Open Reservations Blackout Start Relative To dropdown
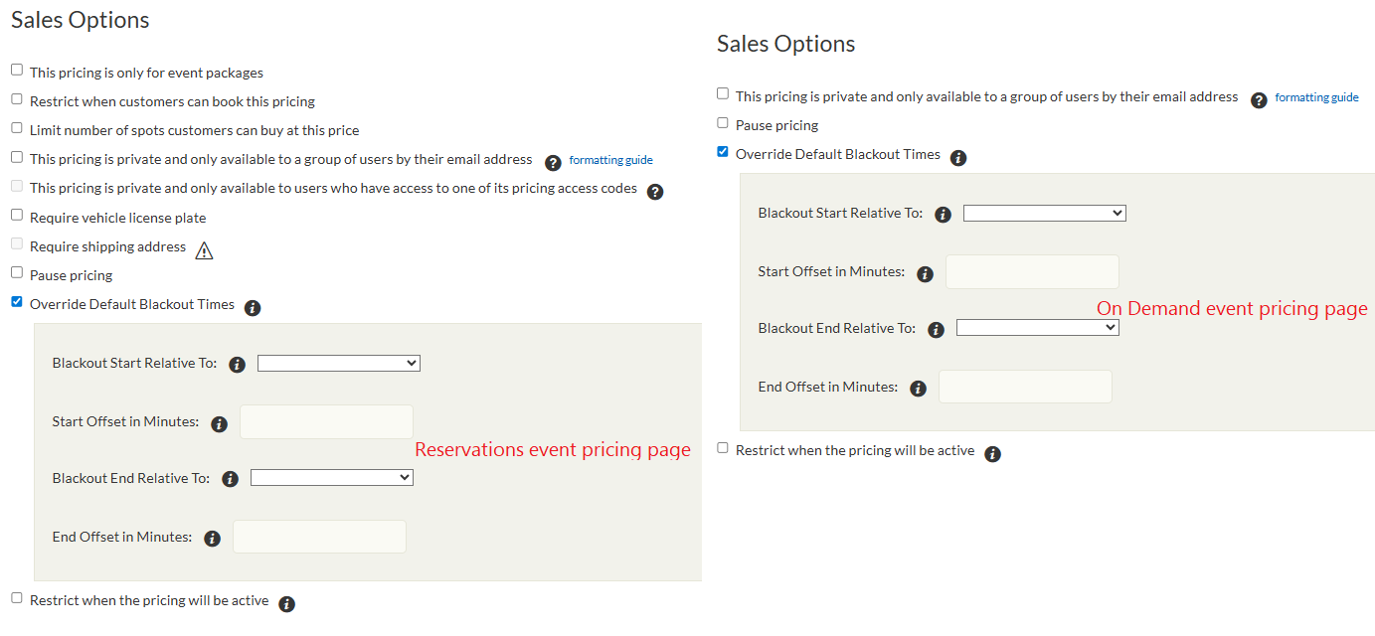 pos(338,364)
